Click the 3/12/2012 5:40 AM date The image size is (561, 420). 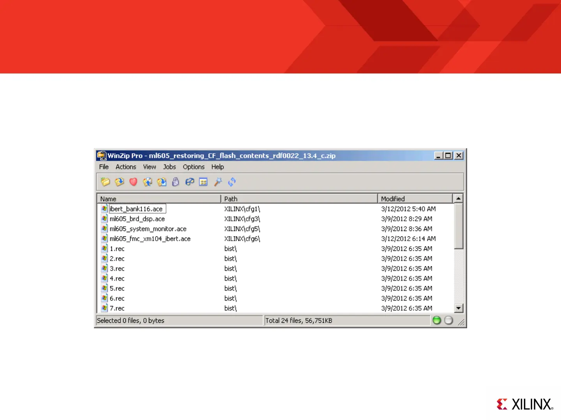click(x=408, y=209)
